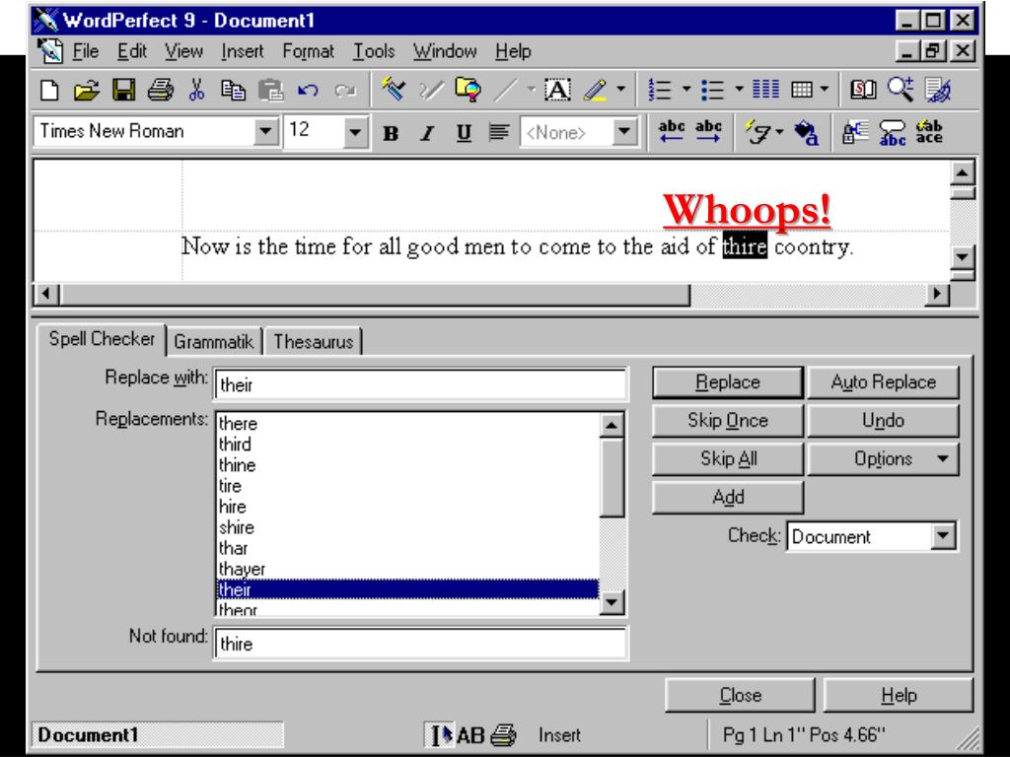Open the font size 12 dropdown

354,132
